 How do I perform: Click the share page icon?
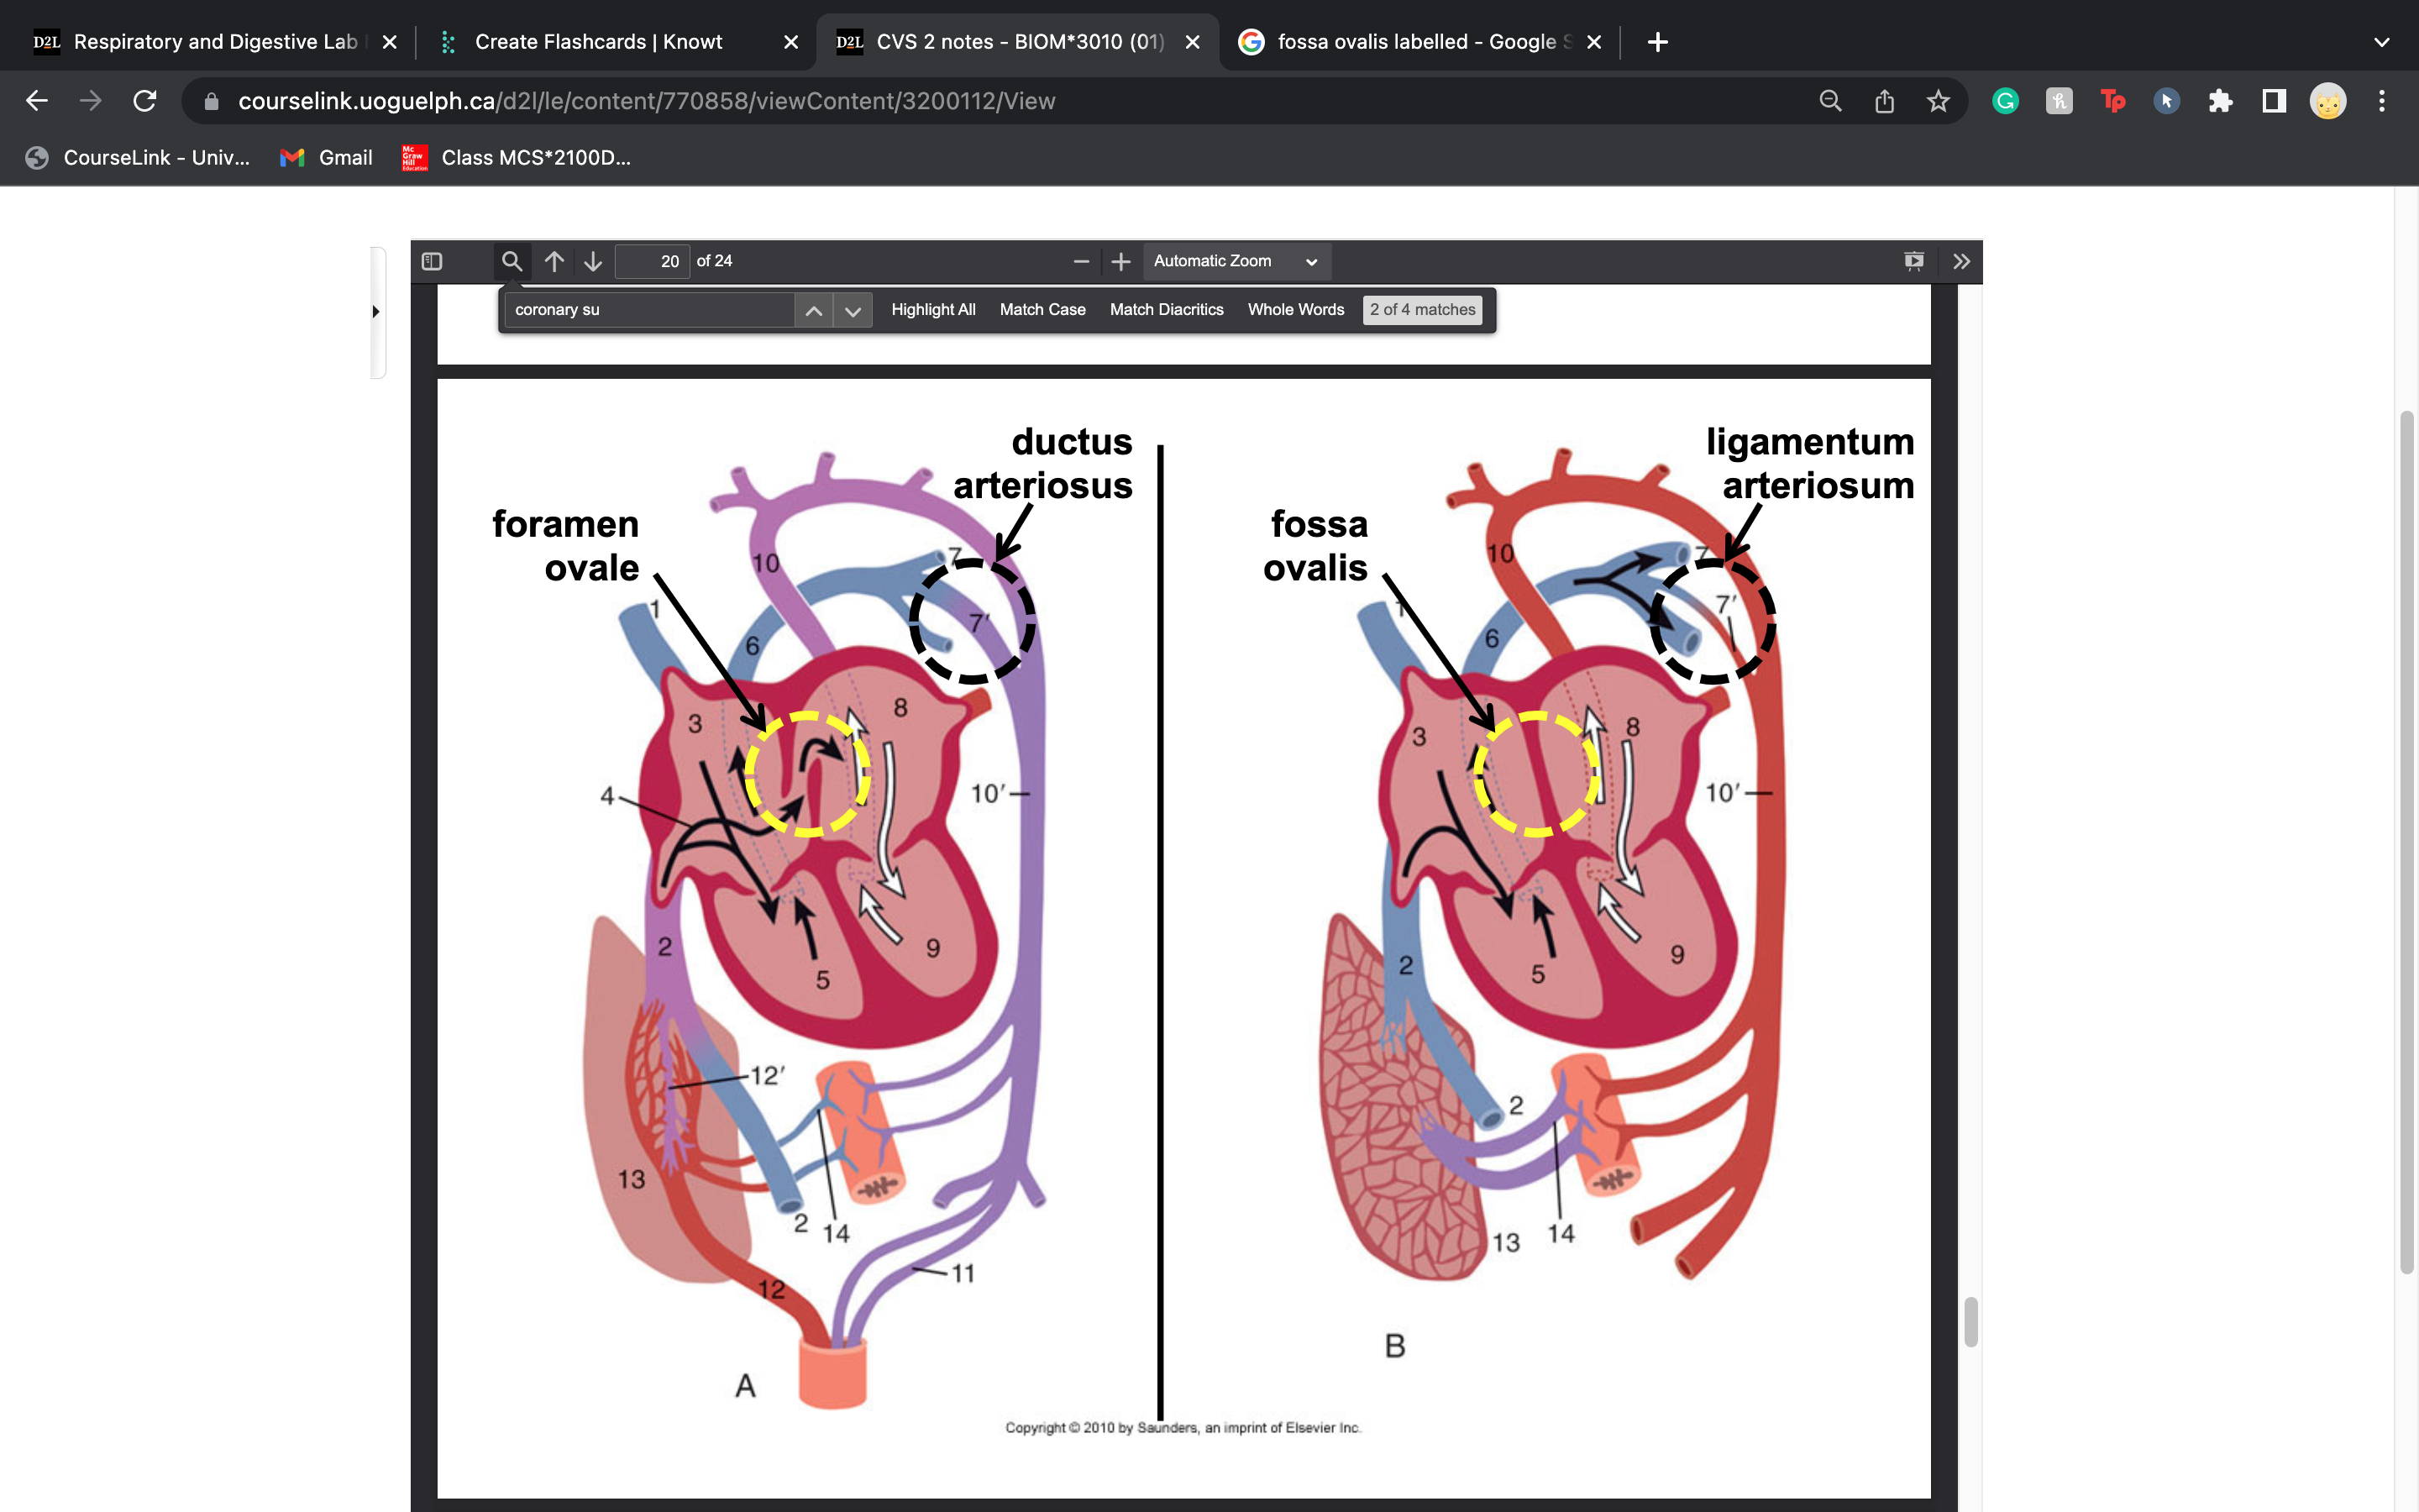[x=1884, y=101]
